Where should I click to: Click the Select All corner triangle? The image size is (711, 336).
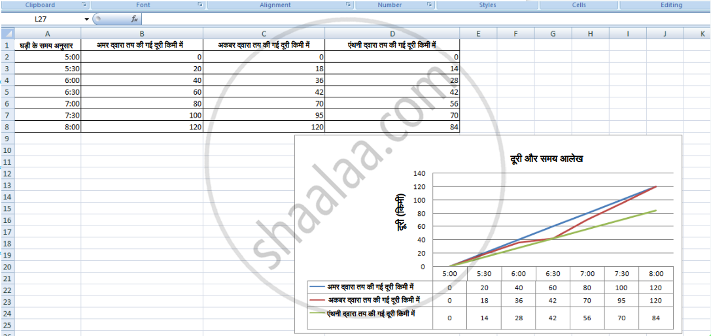(x=7, y=33)
